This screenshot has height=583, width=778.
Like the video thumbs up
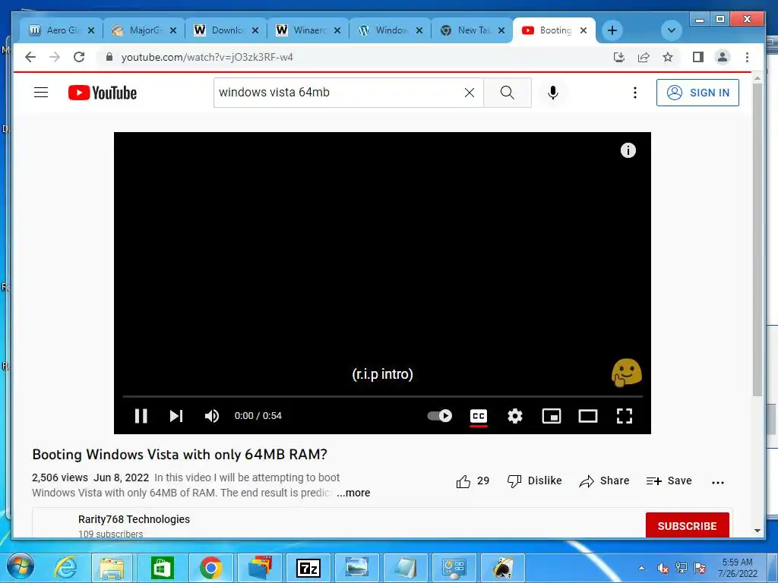pos(473,481)
